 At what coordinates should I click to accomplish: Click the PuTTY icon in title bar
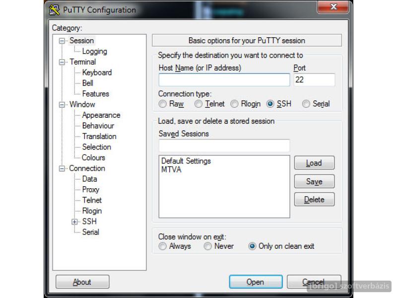click(x=54, y=10)
